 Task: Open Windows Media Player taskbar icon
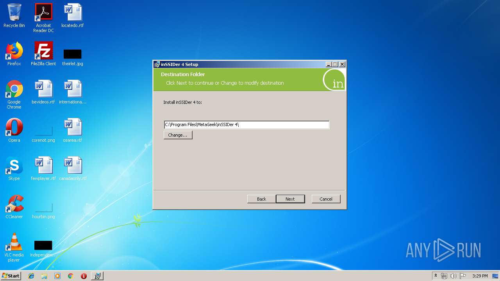(x=57, y=276)
